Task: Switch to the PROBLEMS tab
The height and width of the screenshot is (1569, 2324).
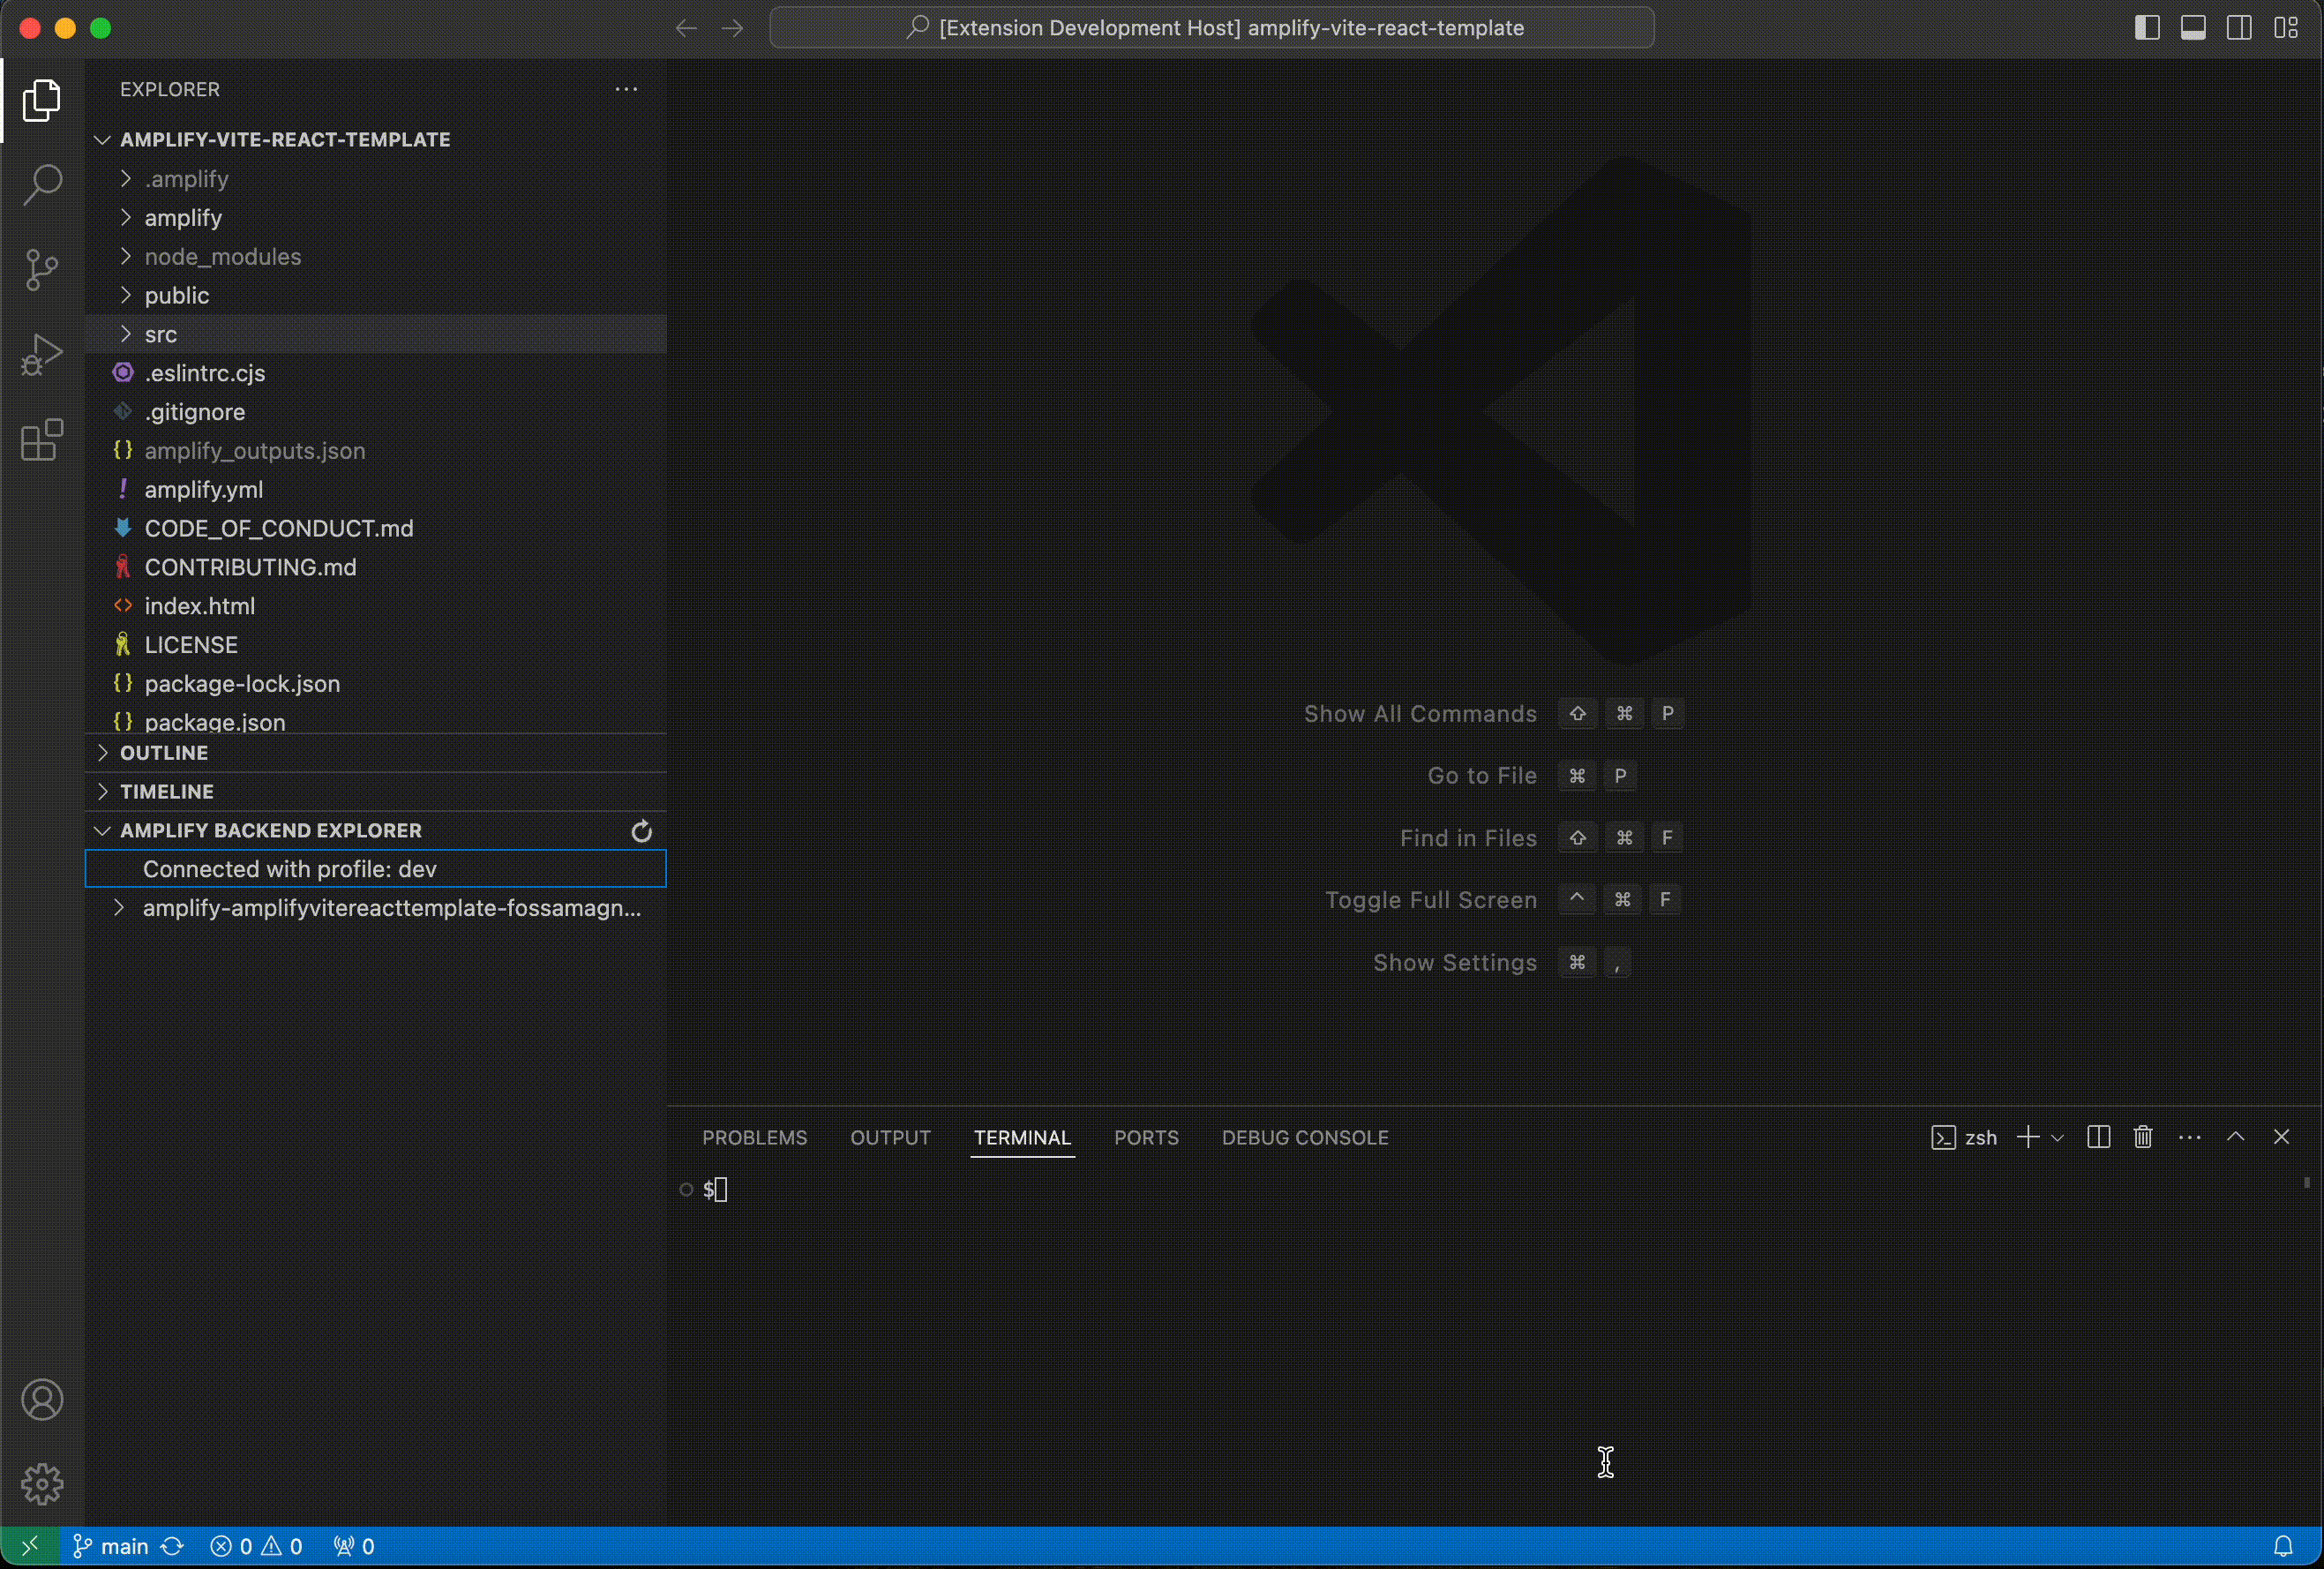Action: (754, 1138)
